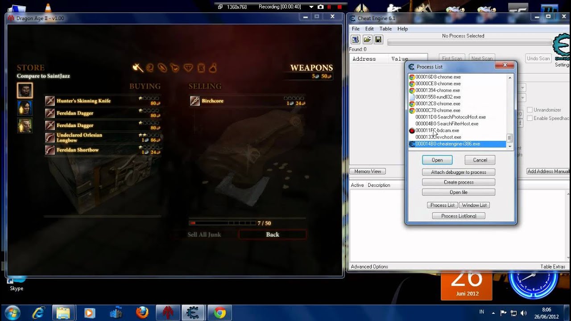Select the bdcam.exe process entry

[x=457, y=130]
